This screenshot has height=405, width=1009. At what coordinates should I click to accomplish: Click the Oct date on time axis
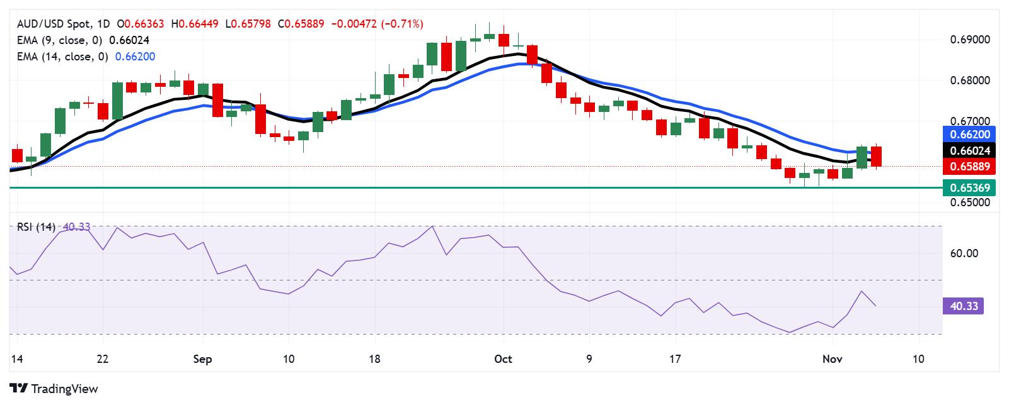tap(503, 359)
